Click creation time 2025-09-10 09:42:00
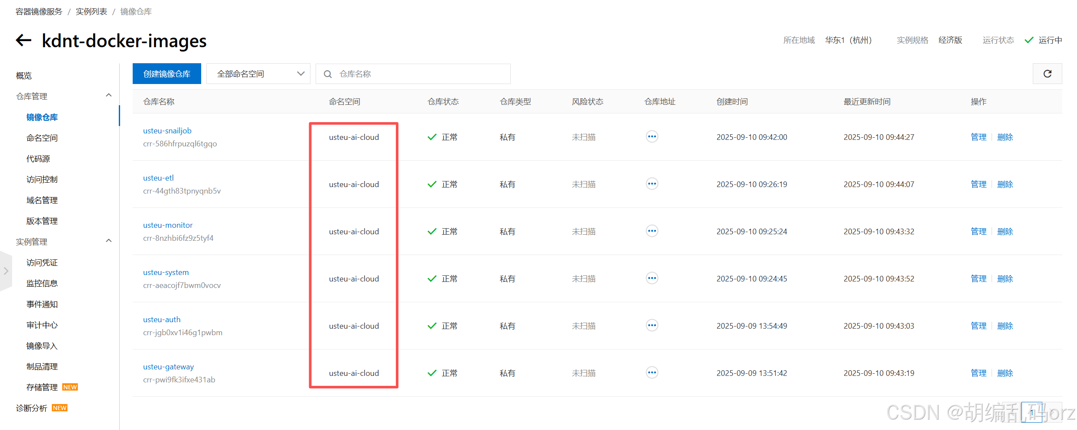The image size is (1077, 430). pyautogui.click(x=752, y=137)
